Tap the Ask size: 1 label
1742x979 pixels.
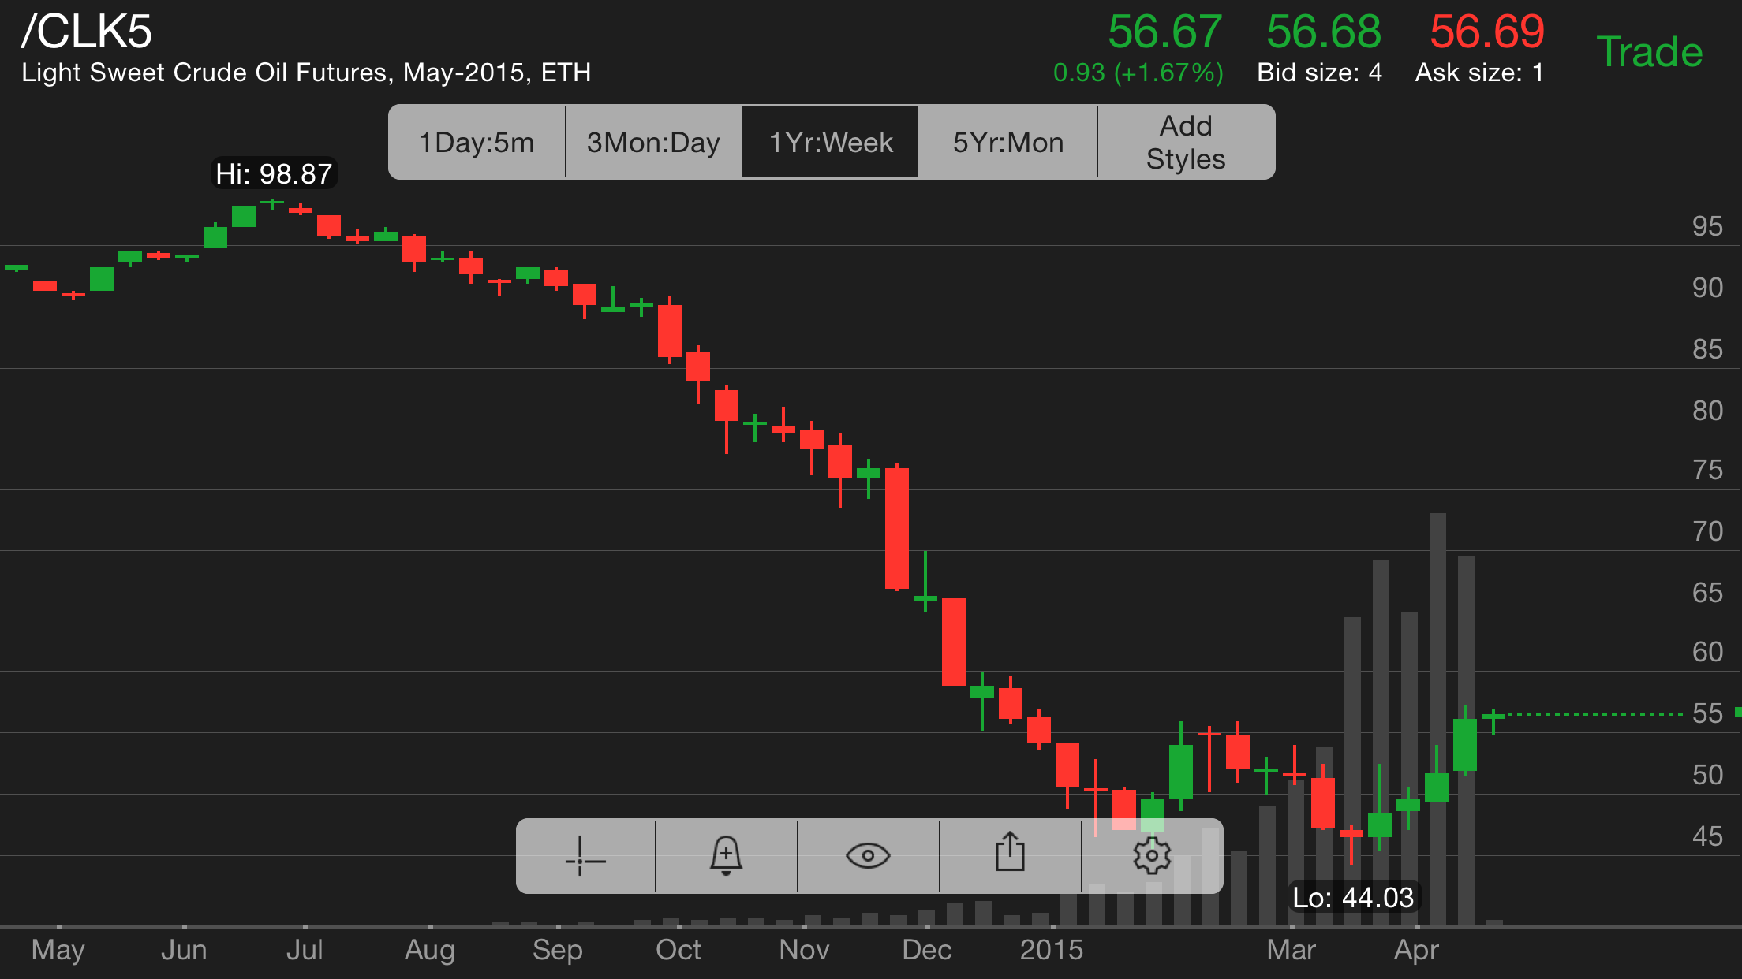tap(1479, 73)
